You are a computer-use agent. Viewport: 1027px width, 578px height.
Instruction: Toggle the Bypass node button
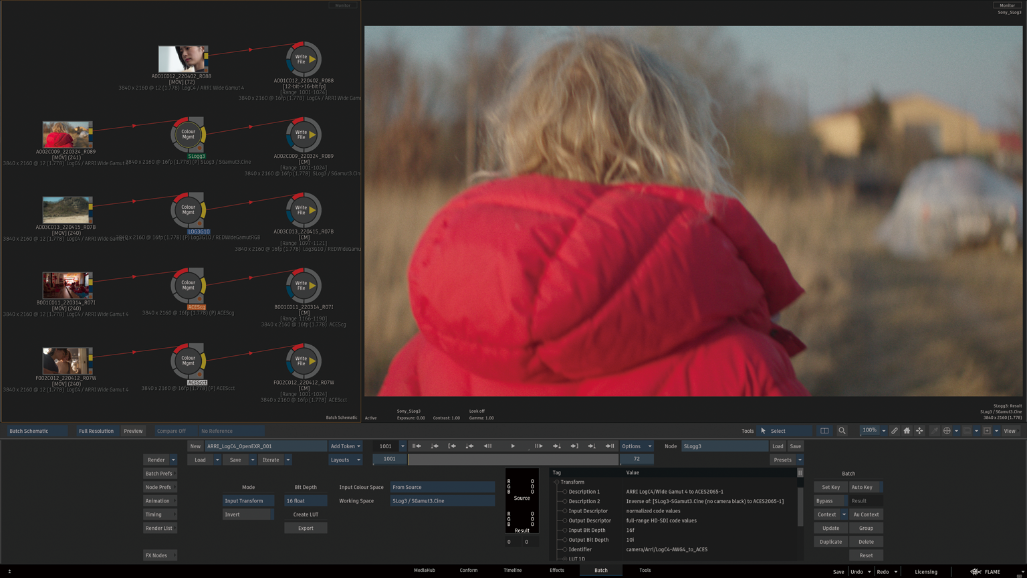830,501
